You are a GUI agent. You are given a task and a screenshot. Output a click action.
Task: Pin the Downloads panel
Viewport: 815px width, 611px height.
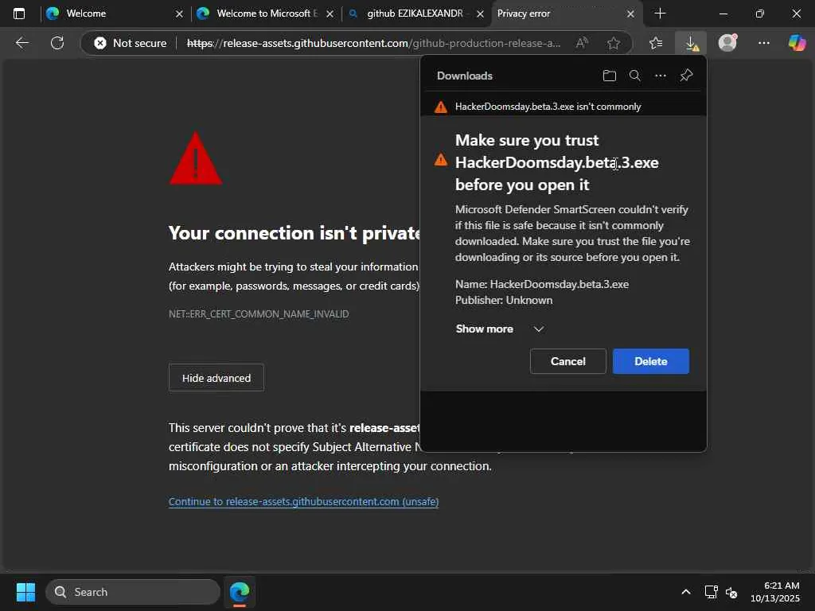pos(686,76)
